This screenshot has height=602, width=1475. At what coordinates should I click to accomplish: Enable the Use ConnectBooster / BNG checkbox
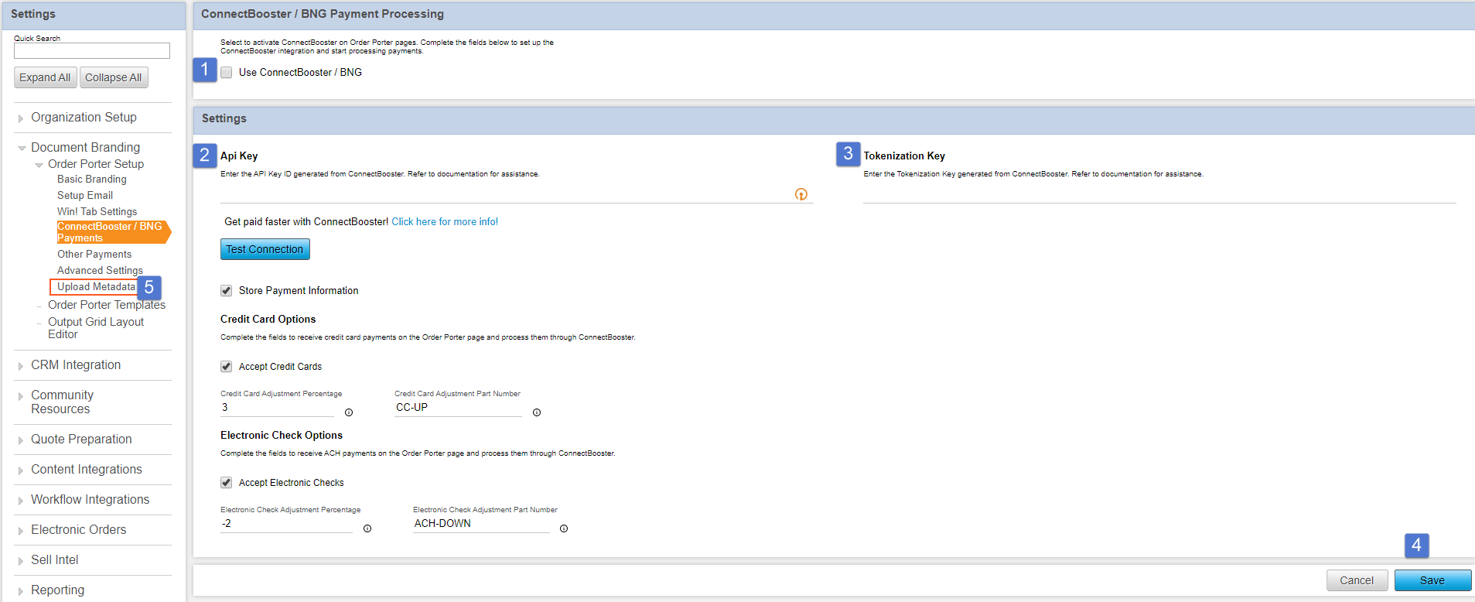227,73
